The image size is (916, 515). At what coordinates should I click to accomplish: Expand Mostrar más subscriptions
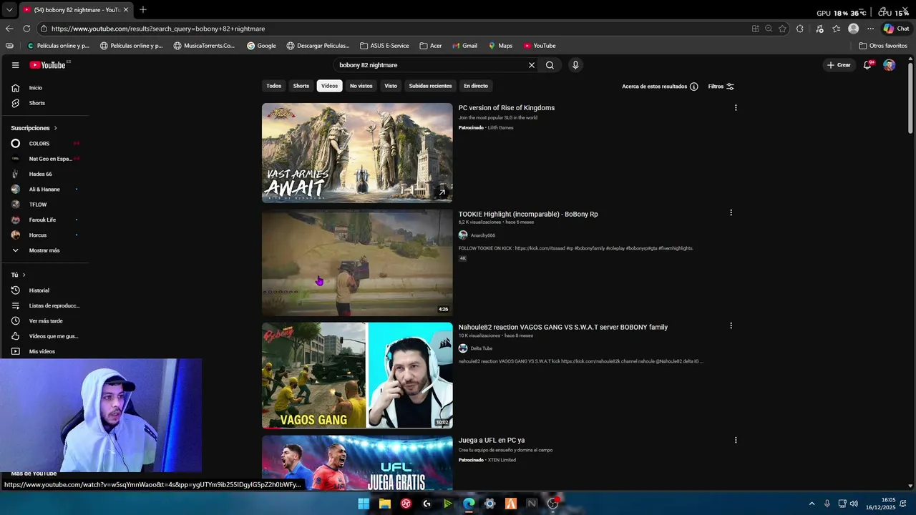click(44, 250)
